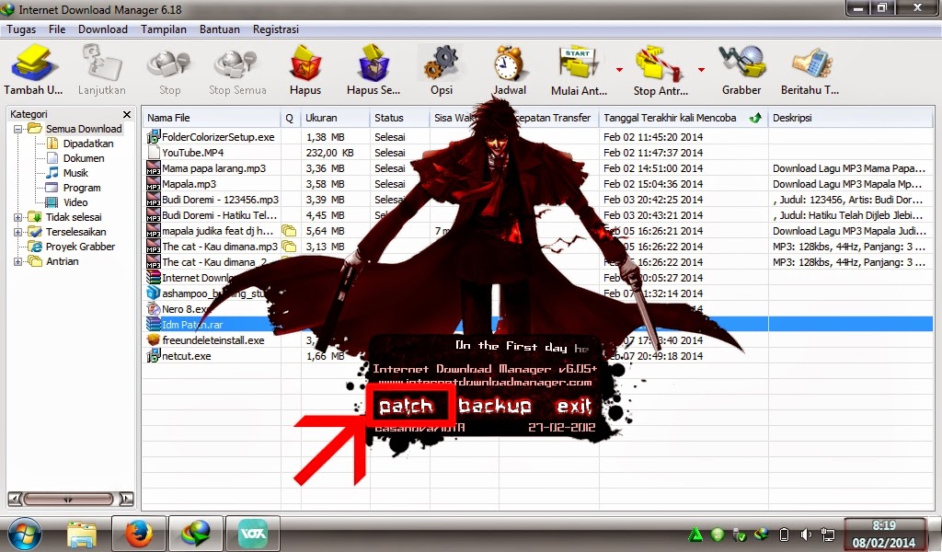Select the Dipadatkan category
942x552 pixels.
point(87,144)
